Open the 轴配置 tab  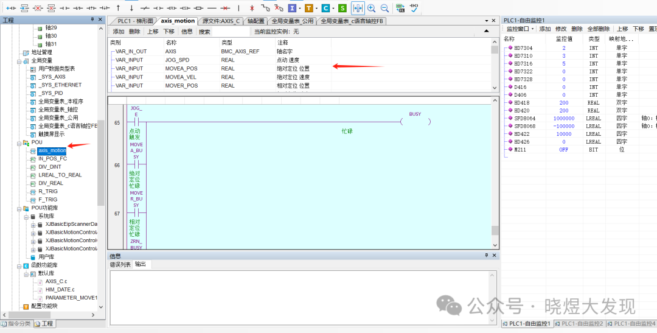click(255, 21)
